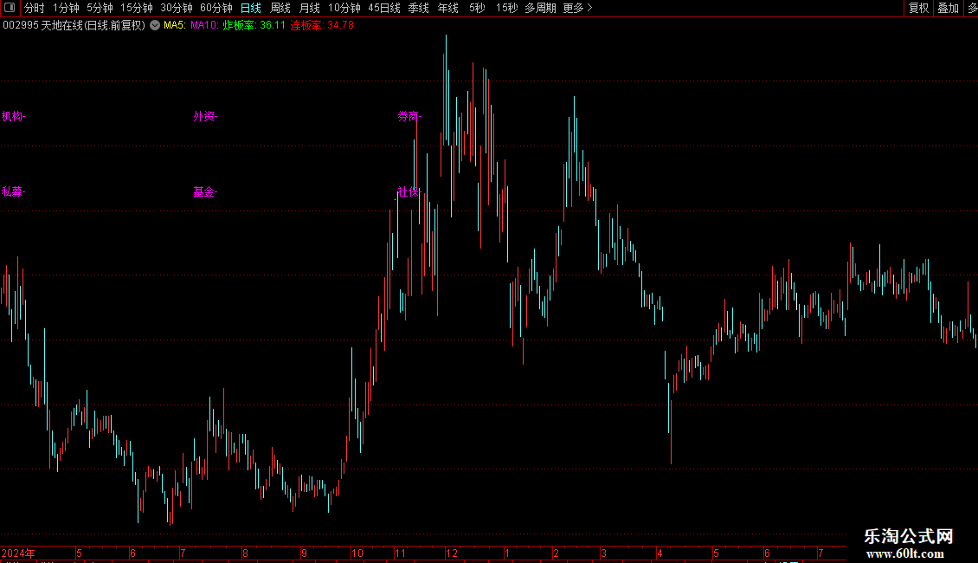
Task: Select the 15秒 period tab
Action: (x=506, y=8)
